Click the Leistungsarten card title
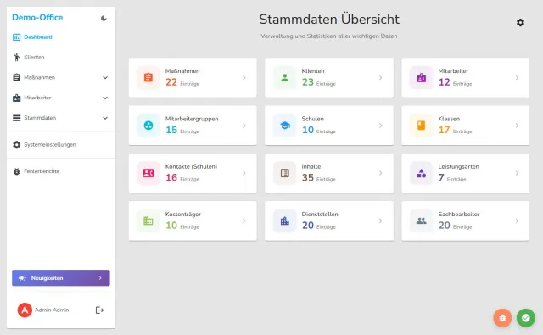 tap(458, 166)
